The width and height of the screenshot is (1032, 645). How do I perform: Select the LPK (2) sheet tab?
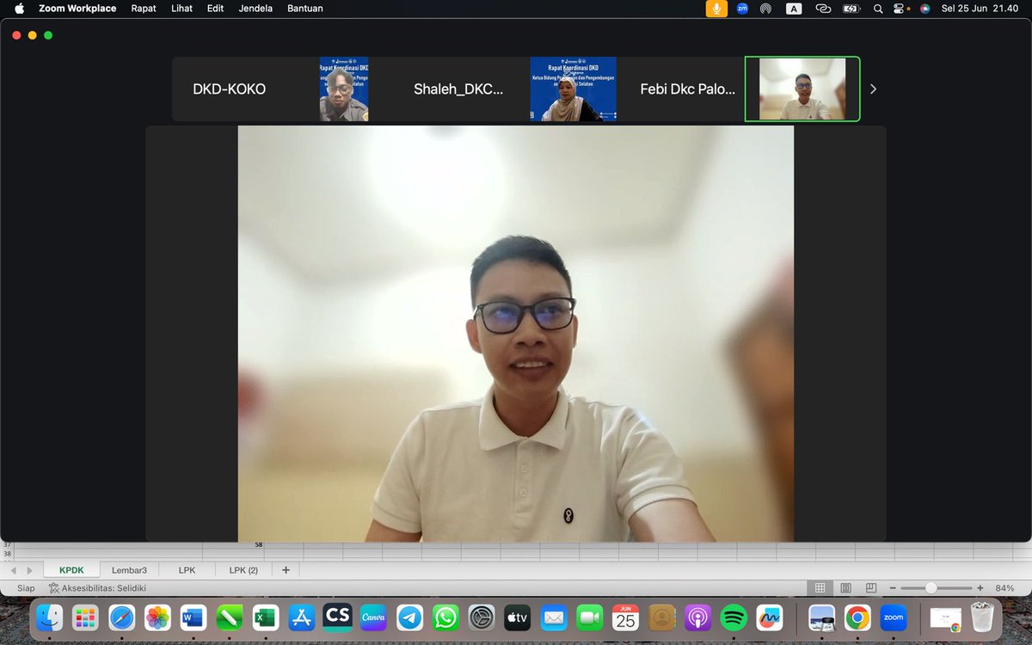tap(243, 570)
